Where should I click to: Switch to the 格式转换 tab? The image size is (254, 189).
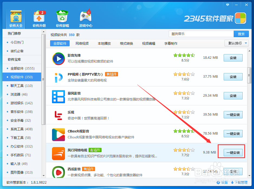tap(125, 43)
